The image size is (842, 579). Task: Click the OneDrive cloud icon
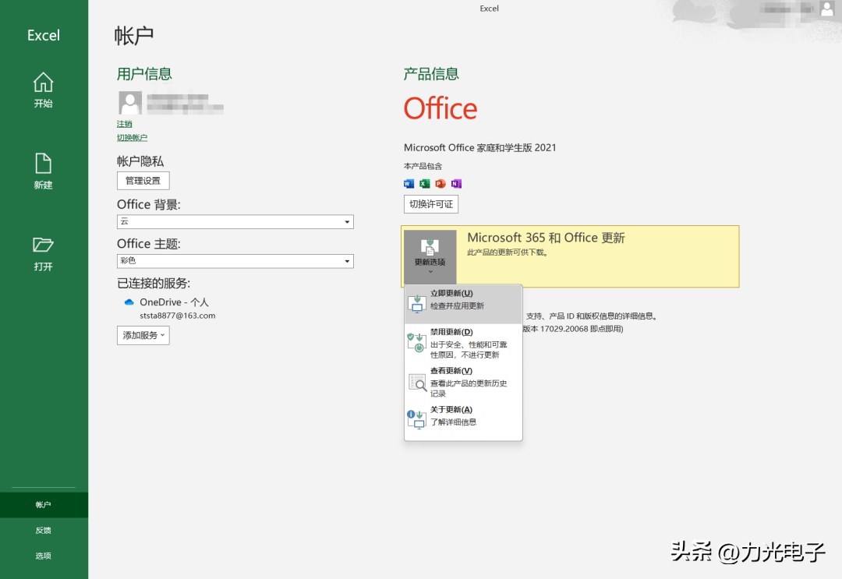129,302
